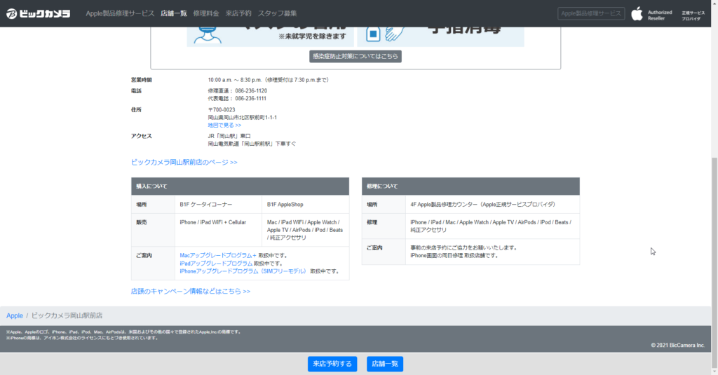The height and width of the screenshot is (375, 718).
Task: Click the BicCamera logo in header
Action: (x=39, y=13)
